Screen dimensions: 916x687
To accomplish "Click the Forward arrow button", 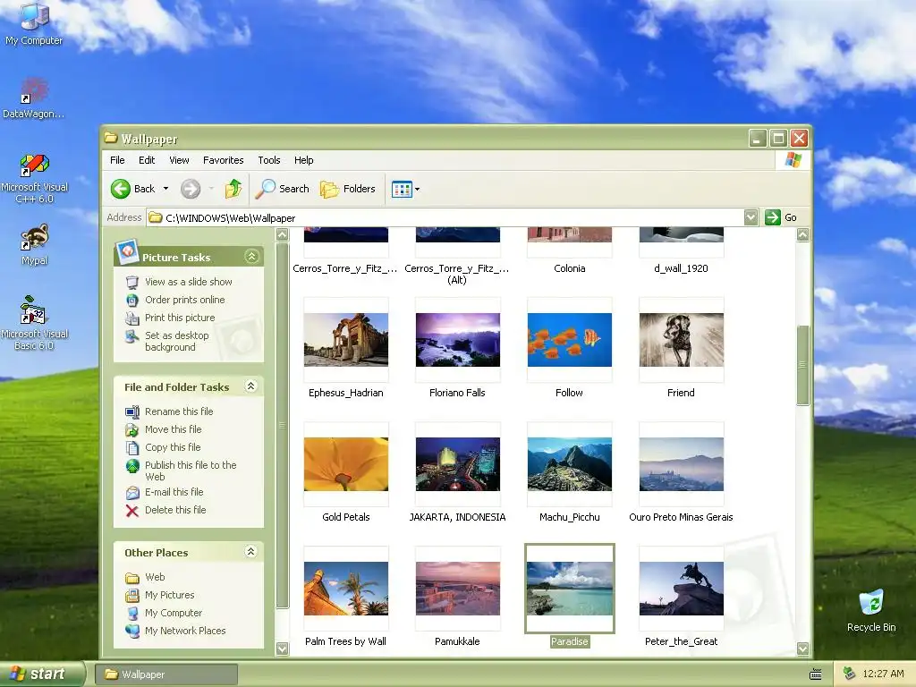I will (191, 189).
